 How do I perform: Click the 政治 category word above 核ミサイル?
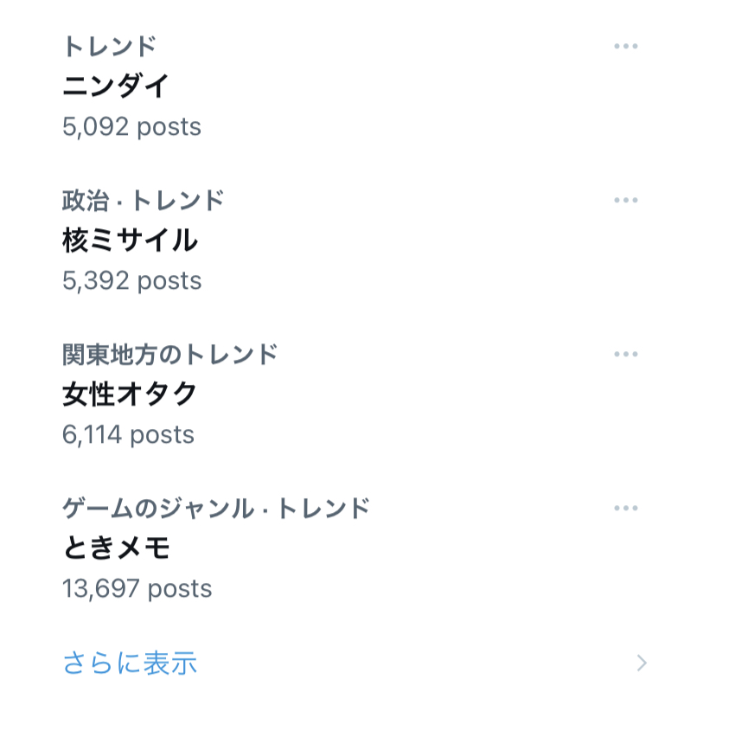click(85, 201)
